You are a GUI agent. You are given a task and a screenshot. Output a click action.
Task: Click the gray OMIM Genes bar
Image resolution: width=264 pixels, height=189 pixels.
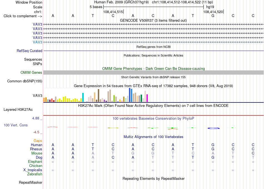pyautogui.click(x=153, y=72)
